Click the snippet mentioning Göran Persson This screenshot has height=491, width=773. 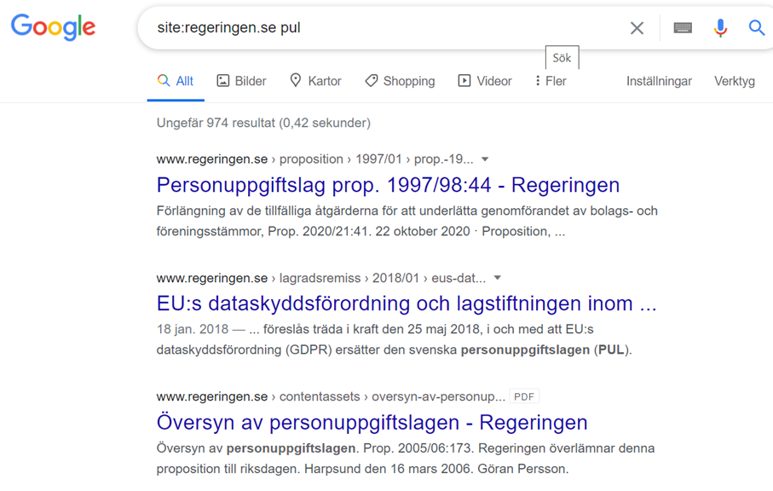click(x=406, y=459)
